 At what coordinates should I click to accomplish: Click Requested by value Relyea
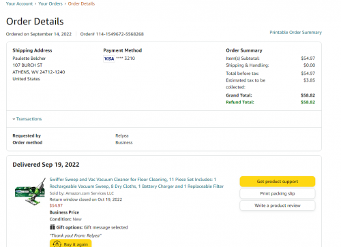(x=122, y=135)
